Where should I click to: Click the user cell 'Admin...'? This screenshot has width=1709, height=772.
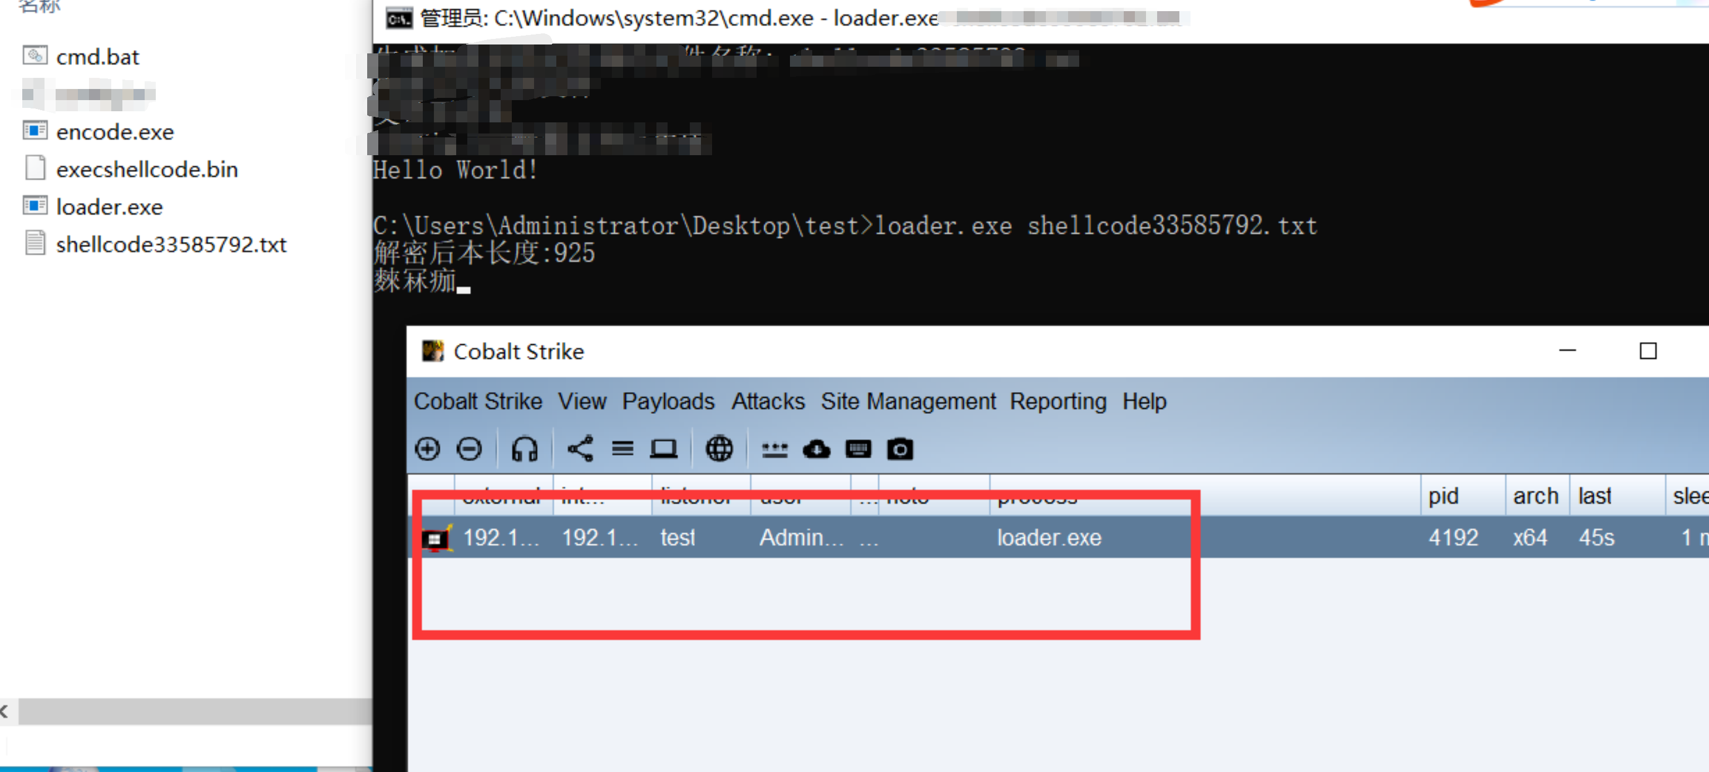pos(802,537)
